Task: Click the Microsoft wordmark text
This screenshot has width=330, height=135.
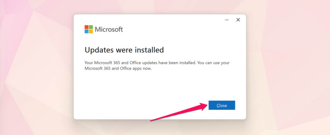Action: point(109,30)
